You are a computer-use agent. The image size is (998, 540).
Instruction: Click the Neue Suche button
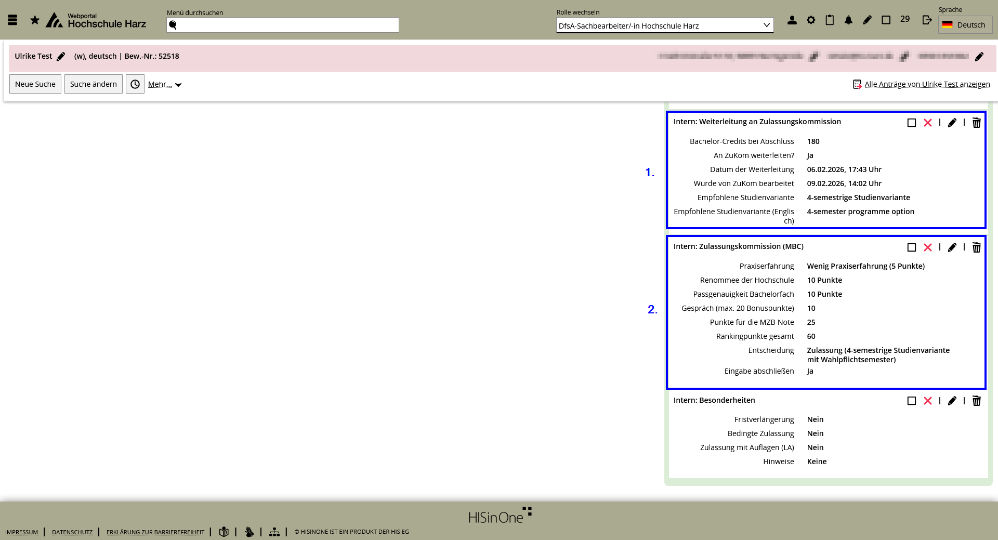pos(35,84)
